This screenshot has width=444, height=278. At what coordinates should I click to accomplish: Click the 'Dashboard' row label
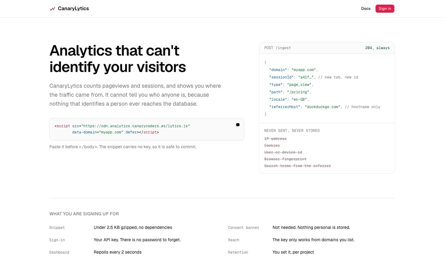(59, 252)
